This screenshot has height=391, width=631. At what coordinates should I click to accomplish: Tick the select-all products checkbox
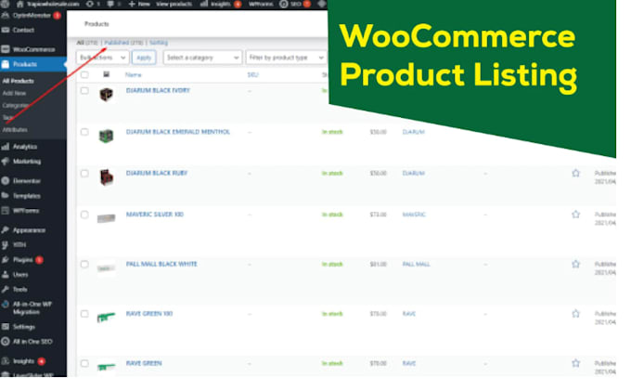pyautogui.click(x=84, y=74)
